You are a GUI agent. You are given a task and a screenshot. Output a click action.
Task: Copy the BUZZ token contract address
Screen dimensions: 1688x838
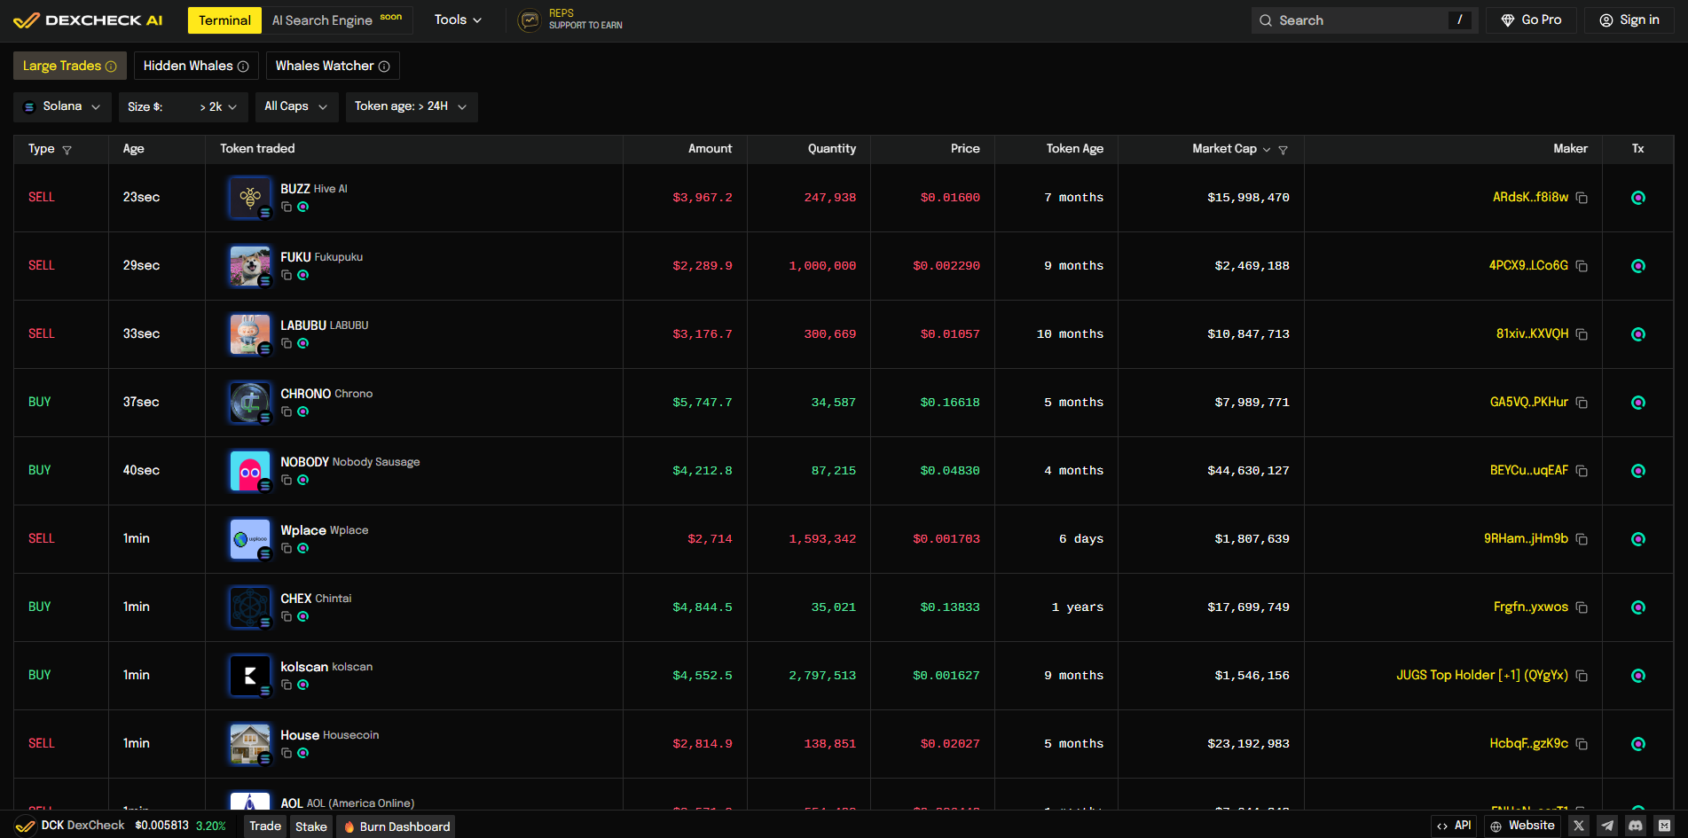(x=286, y=206)
